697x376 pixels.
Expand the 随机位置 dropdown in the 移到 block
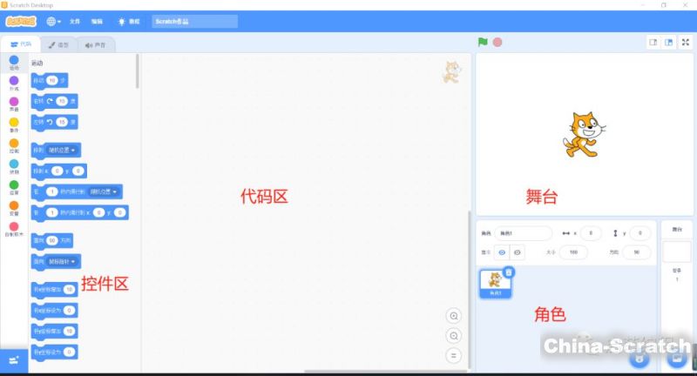[64, 149]
